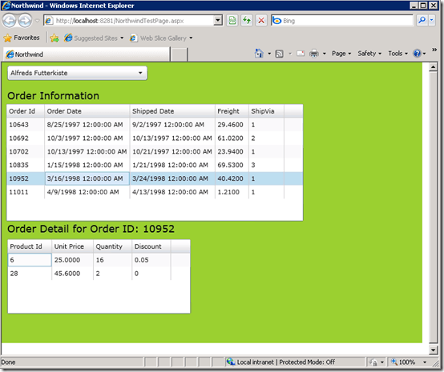Expand the zoom level dropdown arrow
The width and height of the screenshot is (444, 372).
click(425, 362)
